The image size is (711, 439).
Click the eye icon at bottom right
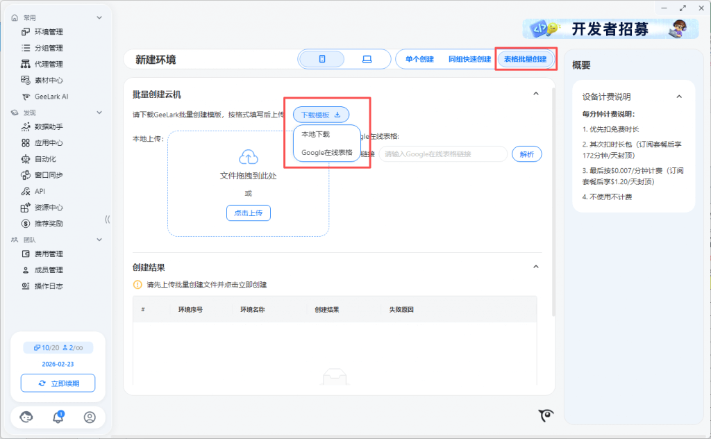[546, 415]
